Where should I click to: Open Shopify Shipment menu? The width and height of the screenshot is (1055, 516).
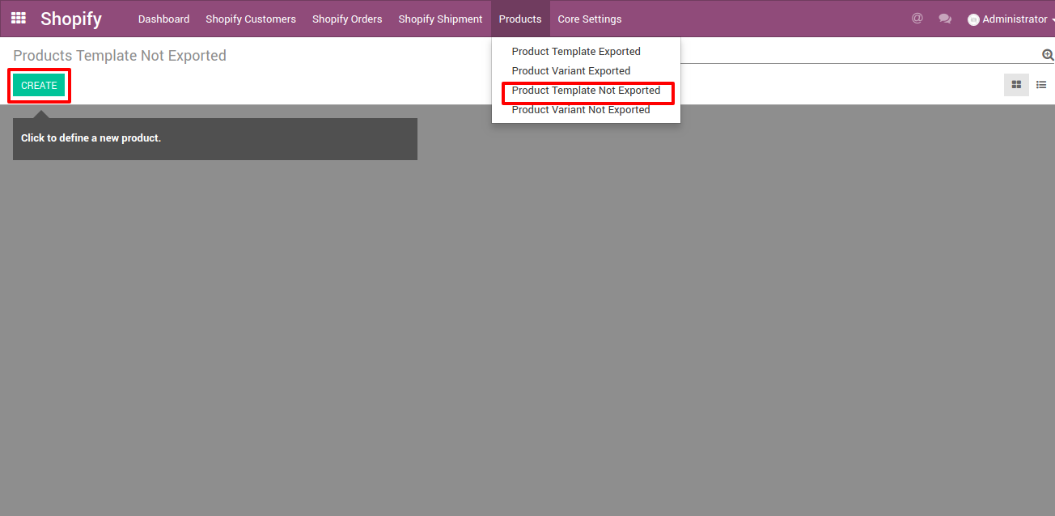coord(440,19)
